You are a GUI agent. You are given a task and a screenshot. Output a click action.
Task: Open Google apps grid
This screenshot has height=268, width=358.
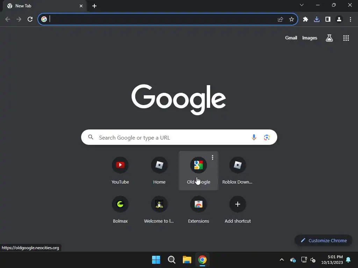[346, 38]
